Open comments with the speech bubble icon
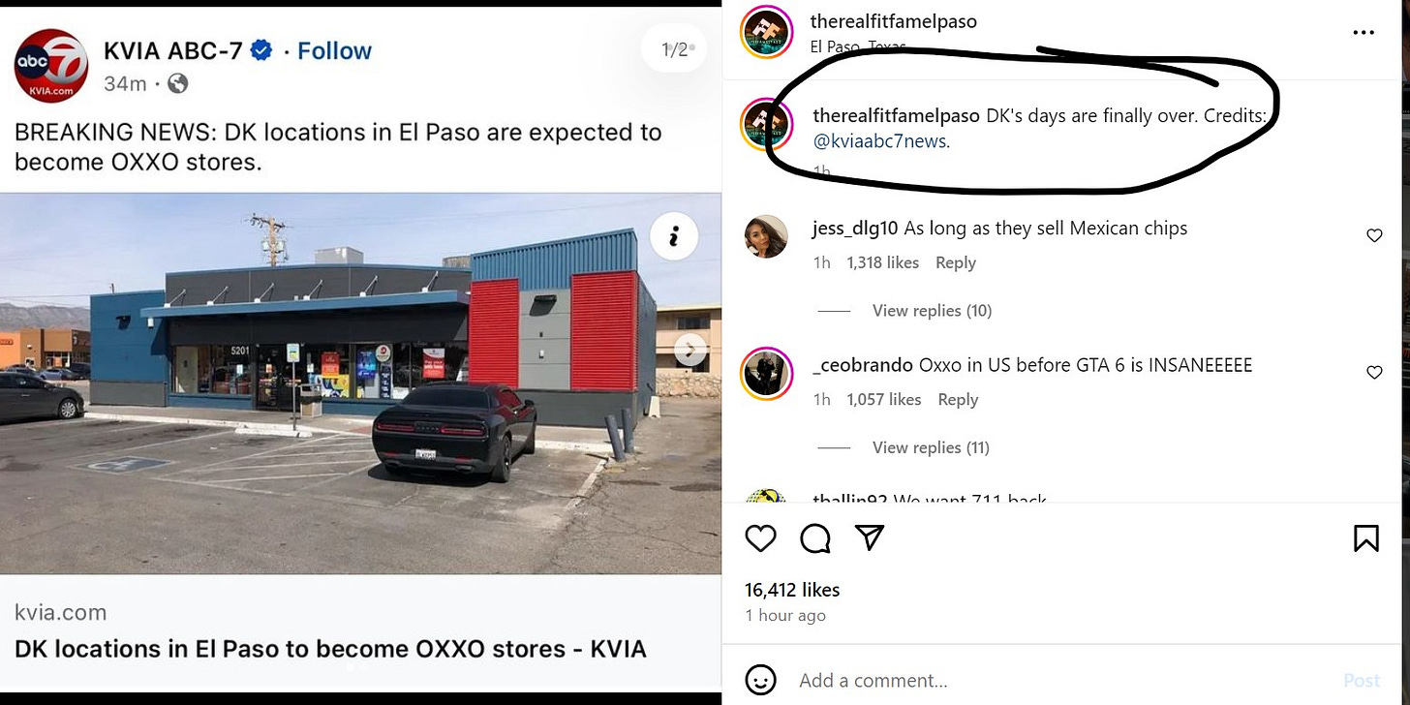The image size is (1410, 705). (x=815, y=537)
